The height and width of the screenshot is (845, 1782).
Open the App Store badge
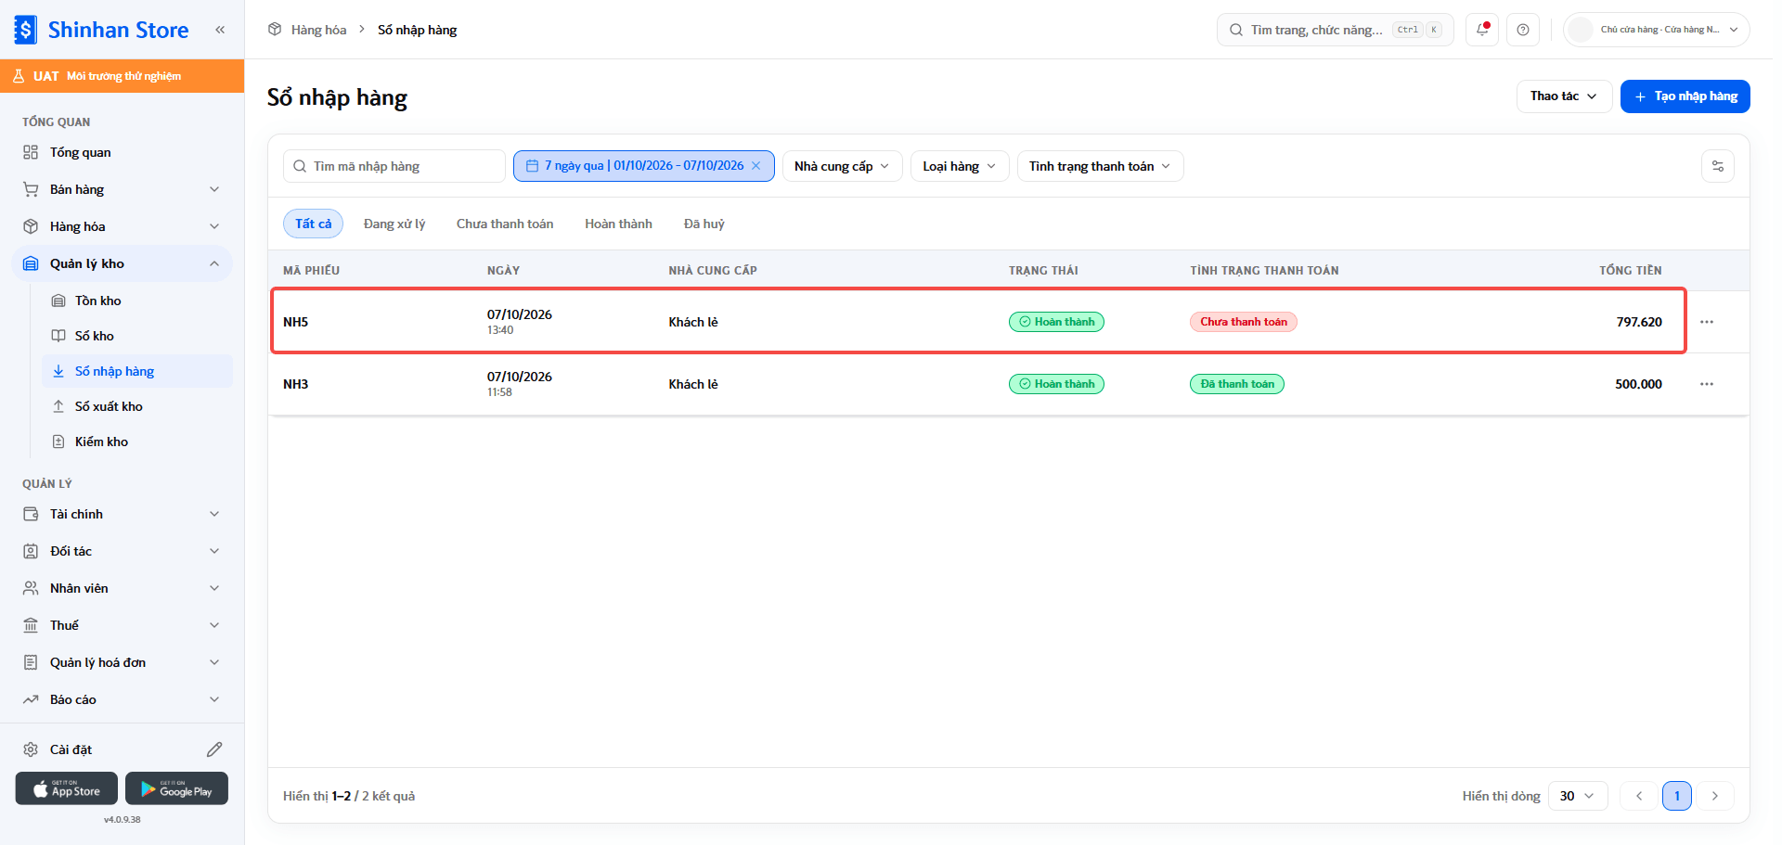coord(67,788)
